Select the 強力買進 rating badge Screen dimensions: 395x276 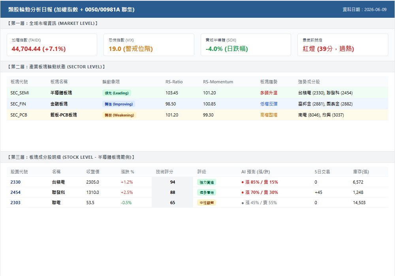click(x=207, y=182)
